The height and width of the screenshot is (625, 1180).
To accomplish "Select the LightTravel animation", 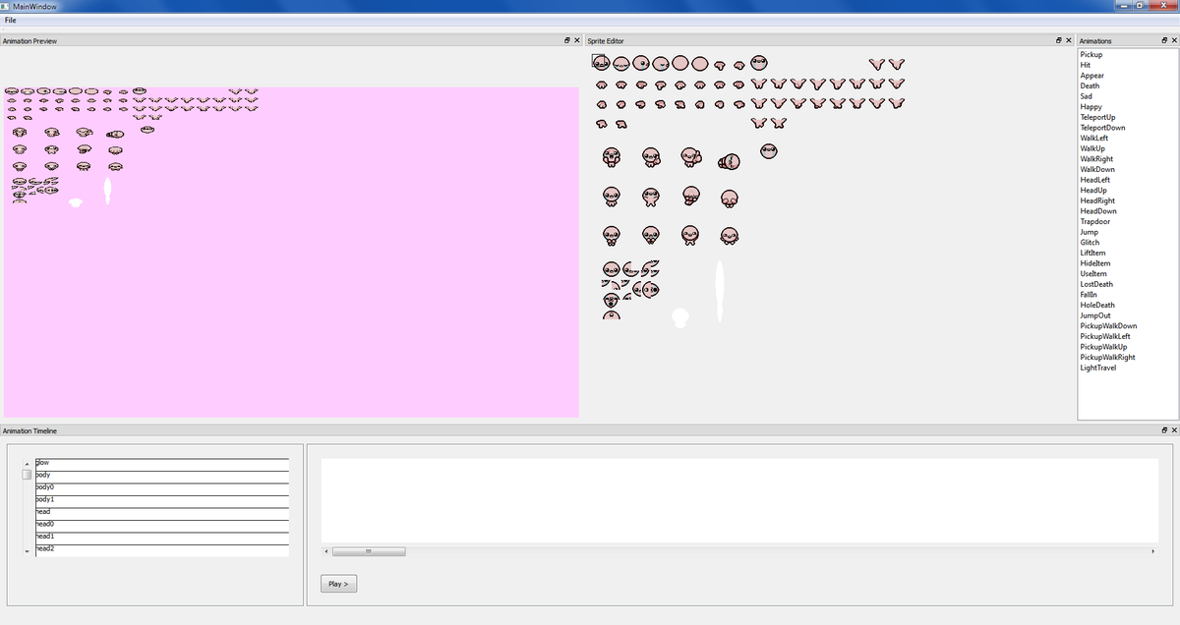I will 1127,368.
